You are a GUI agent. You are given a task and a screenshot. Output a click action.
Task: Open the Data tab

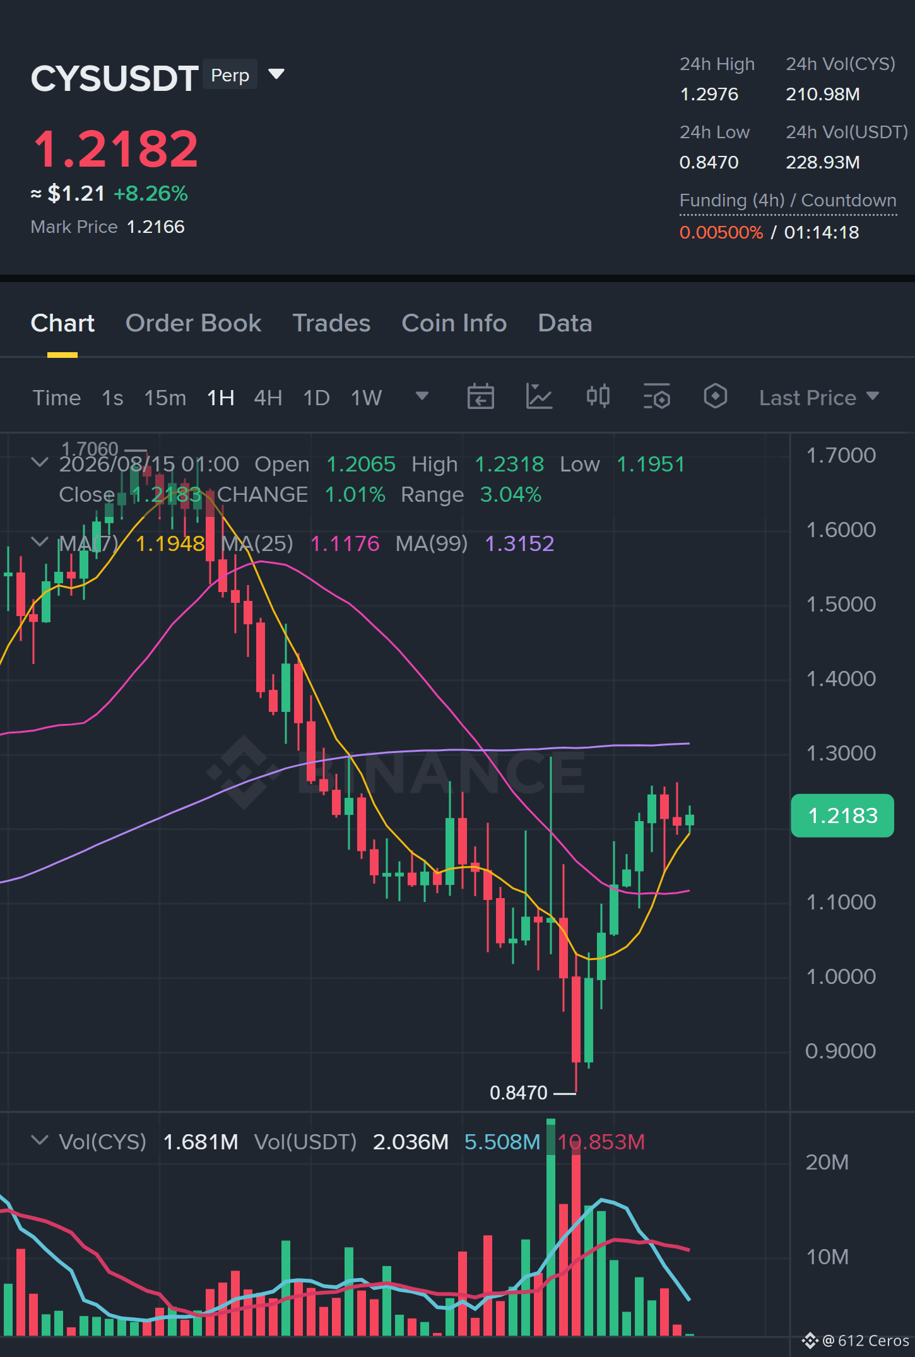click(x=565, y=323)
